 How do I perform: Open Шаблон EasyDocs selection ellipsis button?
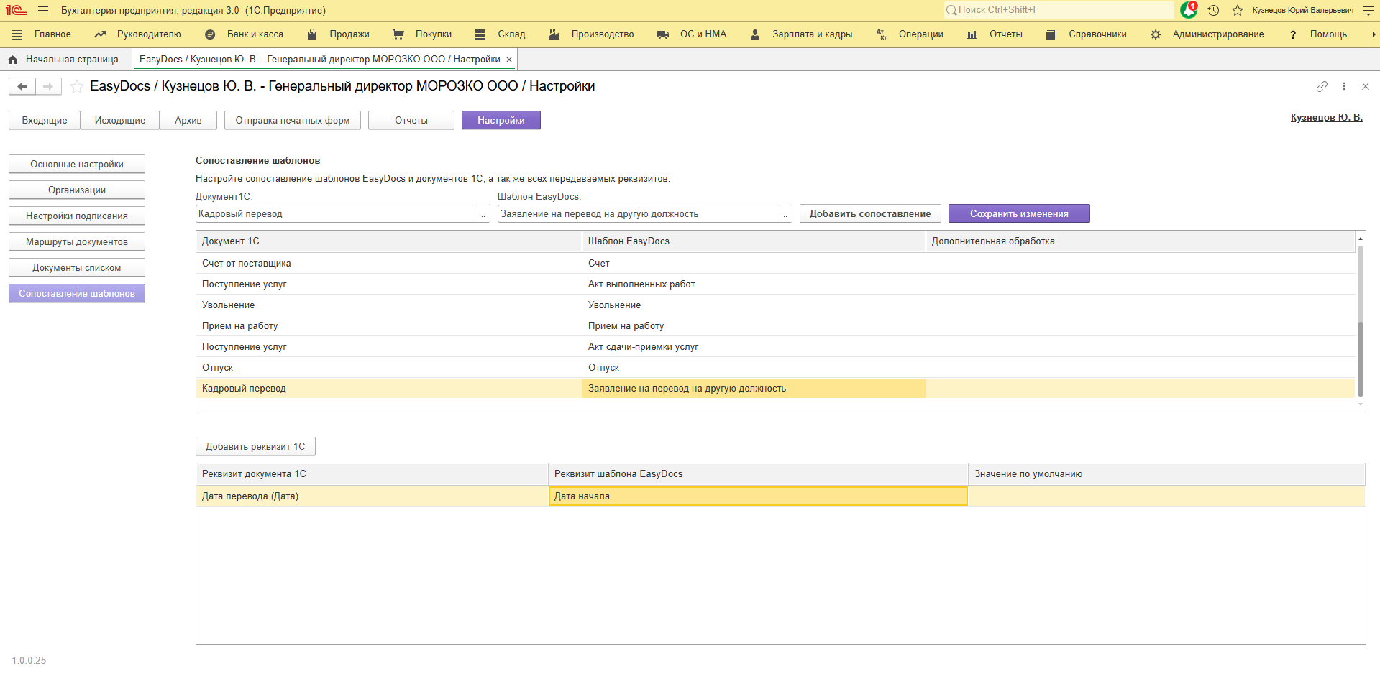[x=785, y=214]
